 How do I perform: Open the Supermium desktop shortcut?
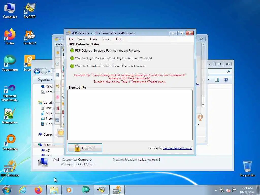point(10,63)
